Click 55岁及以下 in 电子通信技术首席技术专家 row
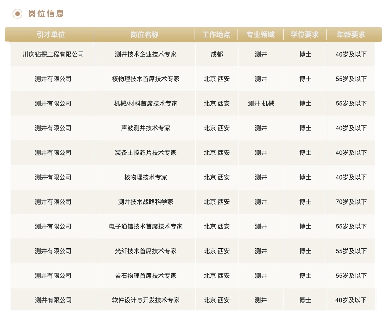 coord(351,227)
